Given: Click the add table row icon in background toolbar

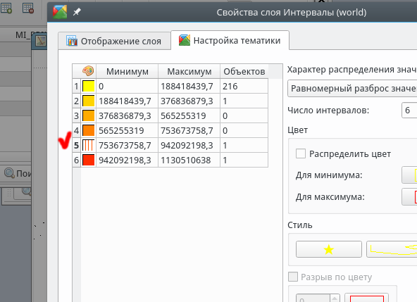Looking at the screenshot, I should (6, 8).
